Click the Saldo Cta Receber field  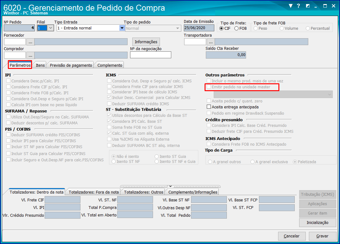pos(226,55)
